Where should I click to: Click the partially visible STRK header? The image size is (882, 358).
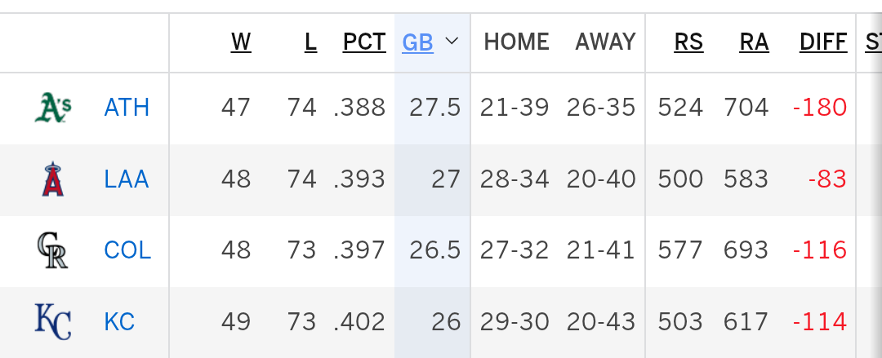point(874,42)
